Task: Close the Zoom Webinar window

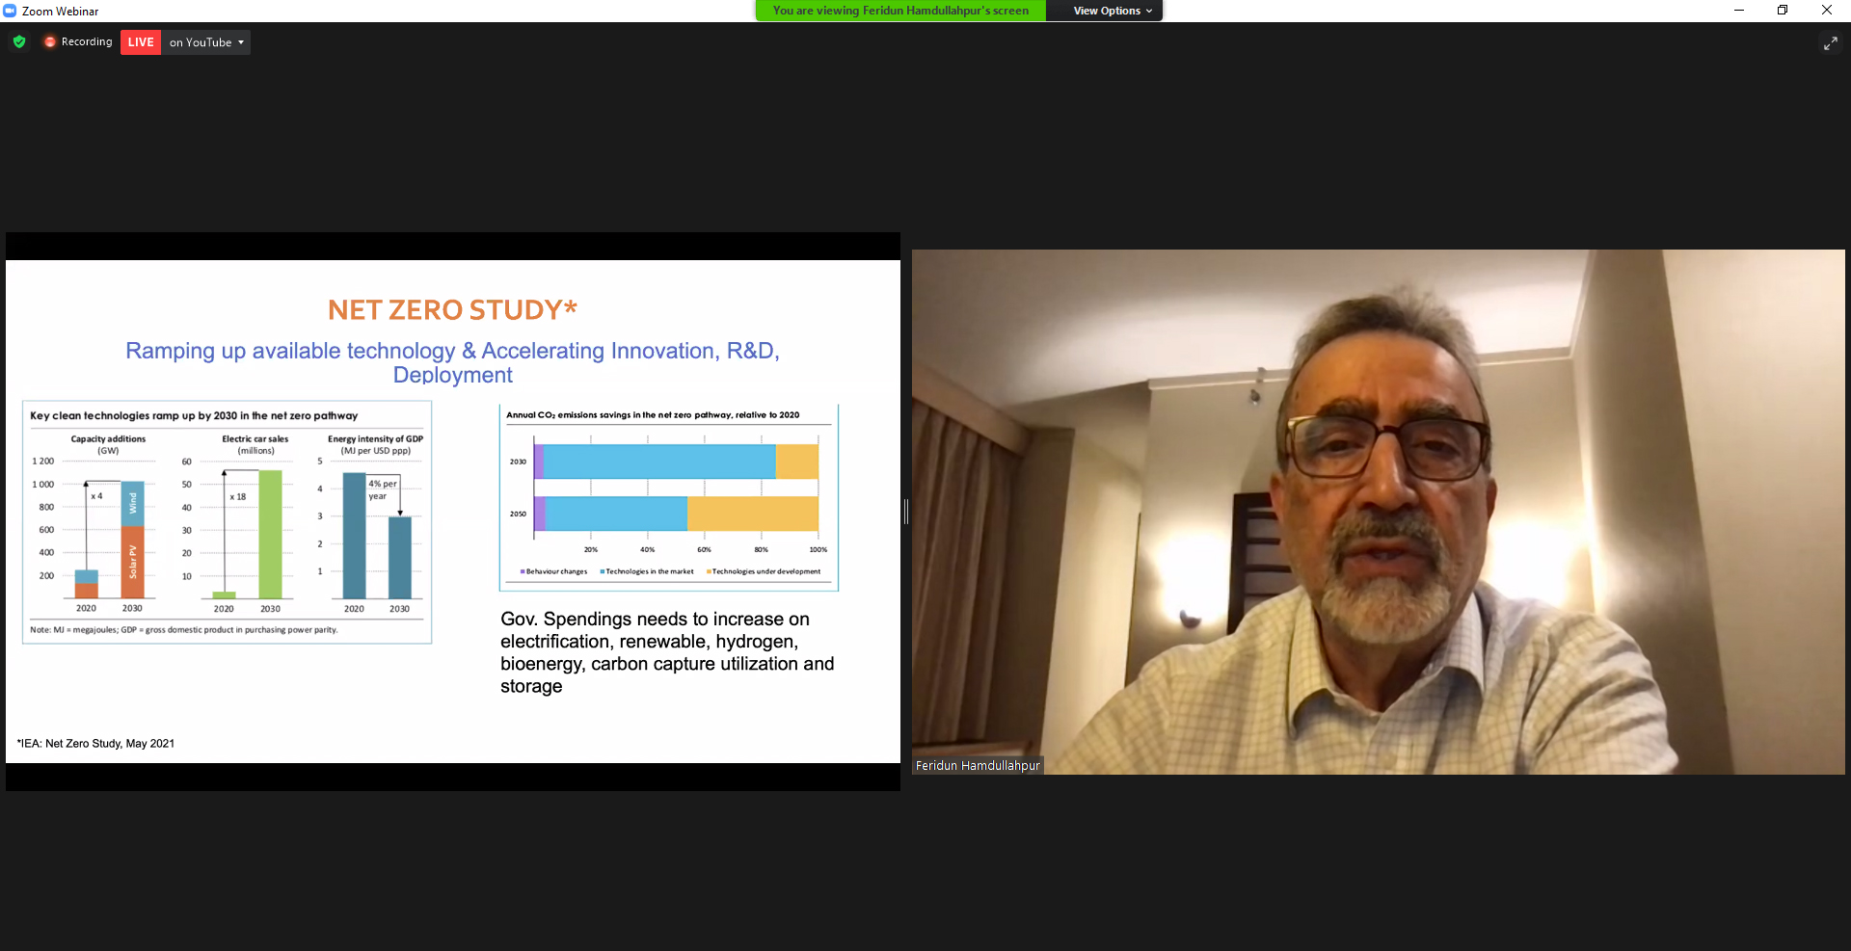Action: [x=1827, y=11]
